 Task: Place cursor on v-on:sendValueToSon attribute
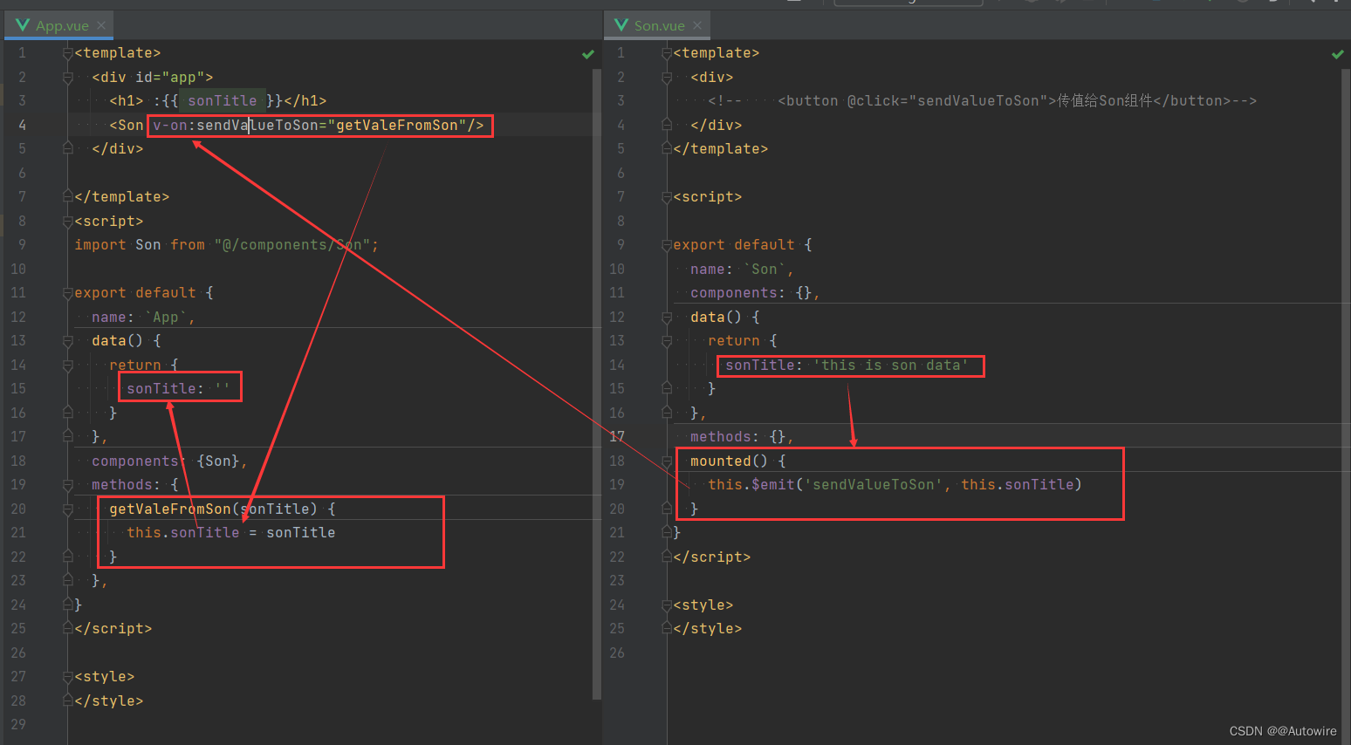pos(236,126)
